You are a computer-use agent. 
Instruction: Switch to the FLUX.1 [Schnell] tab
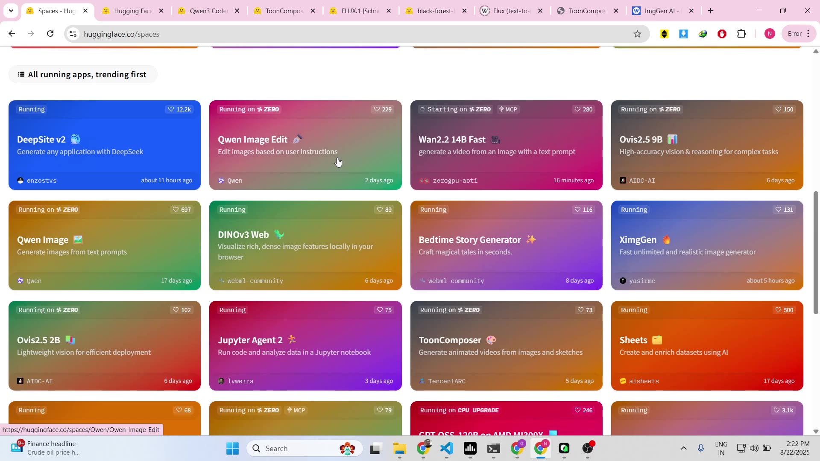click(360, 11)
